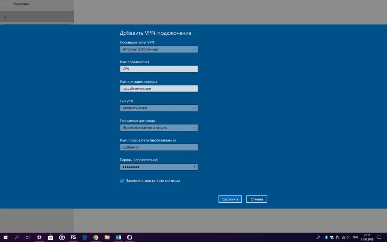Image resolution: width=387 pixels, height=242 pixels.
Task: Uncheck Запомнить мои данные для входа
Action: click(122, 181)
